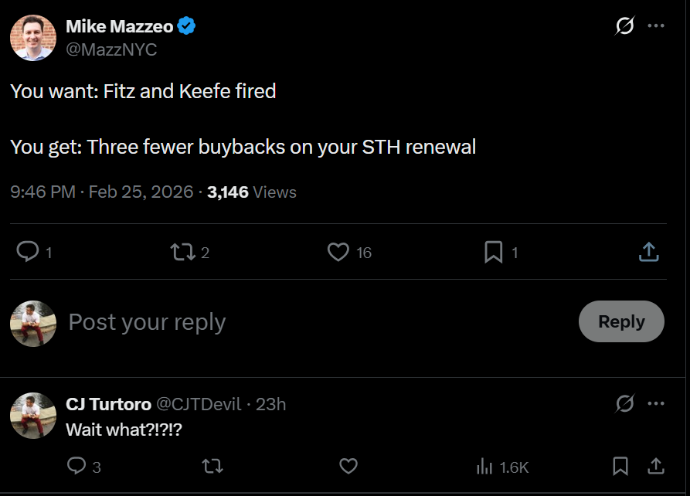Like CJ Turtoro's reply

coord(348,466)
